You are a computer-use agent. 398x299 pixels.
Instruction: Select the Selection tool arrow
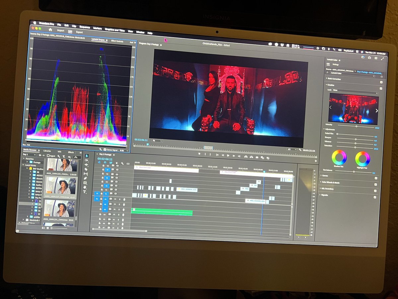87,156
